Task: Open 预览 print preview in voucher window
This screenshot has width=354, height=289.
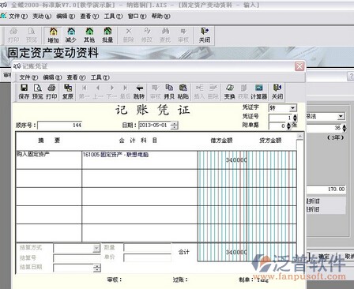Action: (37, 92)
